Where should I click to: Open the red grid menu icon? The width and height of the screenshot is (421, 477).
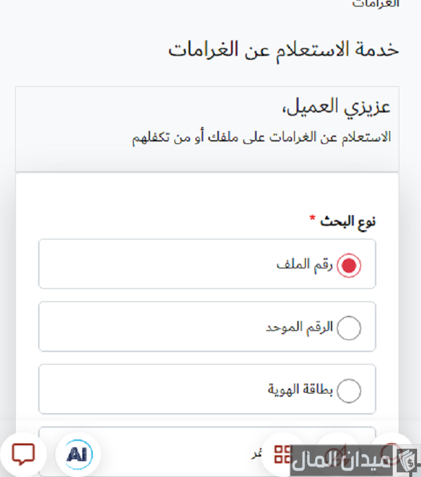pyautogui.click(x=283, y=453)
